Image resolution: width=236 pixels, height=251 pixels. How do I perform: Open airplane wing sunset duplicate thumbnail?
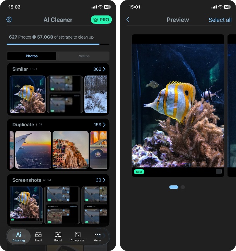point(33,150)
